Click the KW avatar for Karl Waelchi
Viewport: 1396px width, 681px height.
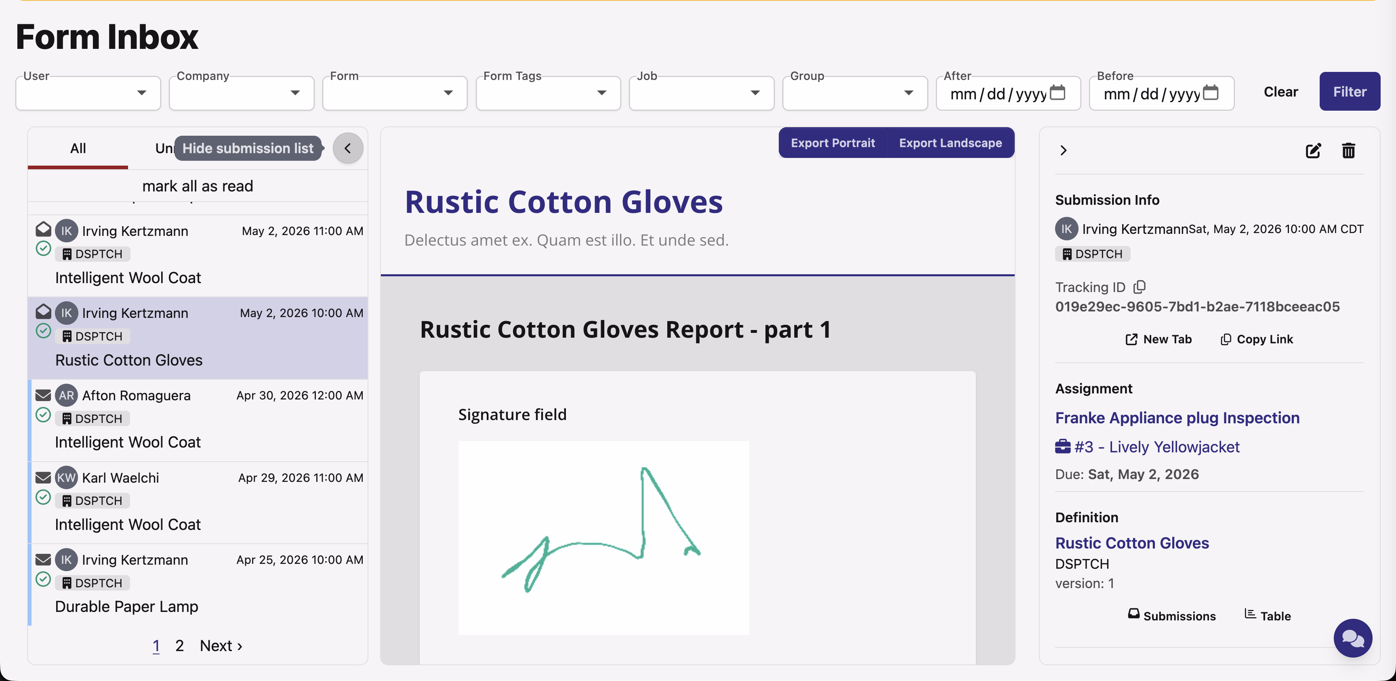[x=66, y=478]
